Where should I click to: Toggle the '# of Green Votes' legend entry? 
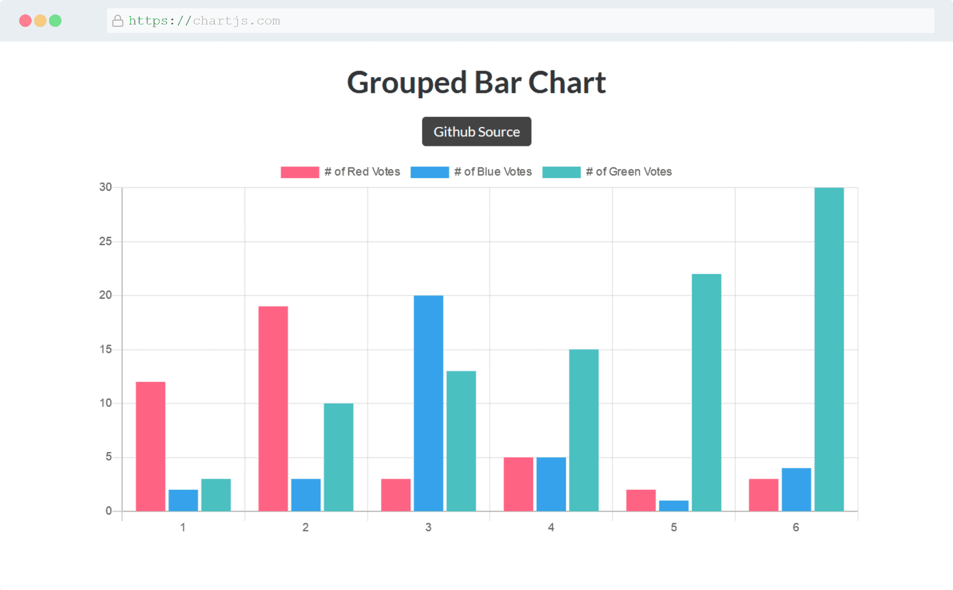pos(628,172)
